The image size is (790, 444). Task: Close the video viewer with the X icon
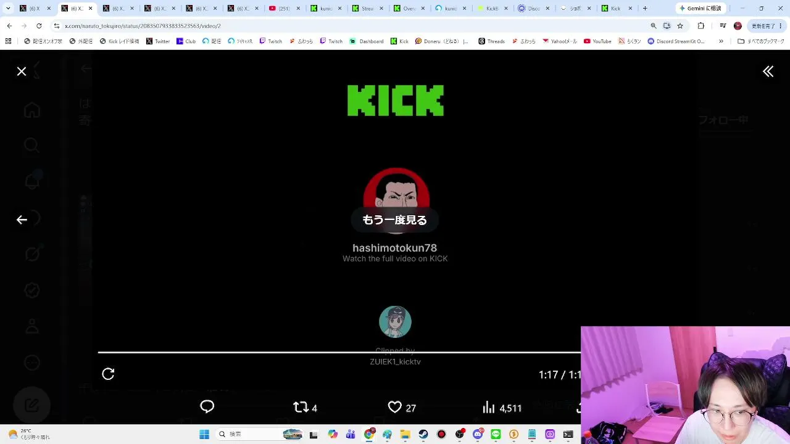[22, 72]
